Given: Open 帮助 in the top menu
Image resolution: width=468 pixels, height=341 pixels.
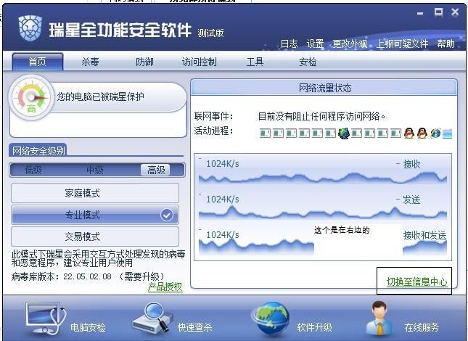Looking at the screenshot, I should (446, 44).
